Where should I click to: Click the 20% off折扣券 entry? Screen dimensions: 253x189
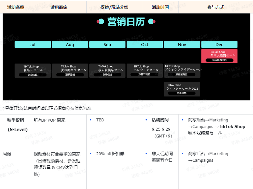110,154
